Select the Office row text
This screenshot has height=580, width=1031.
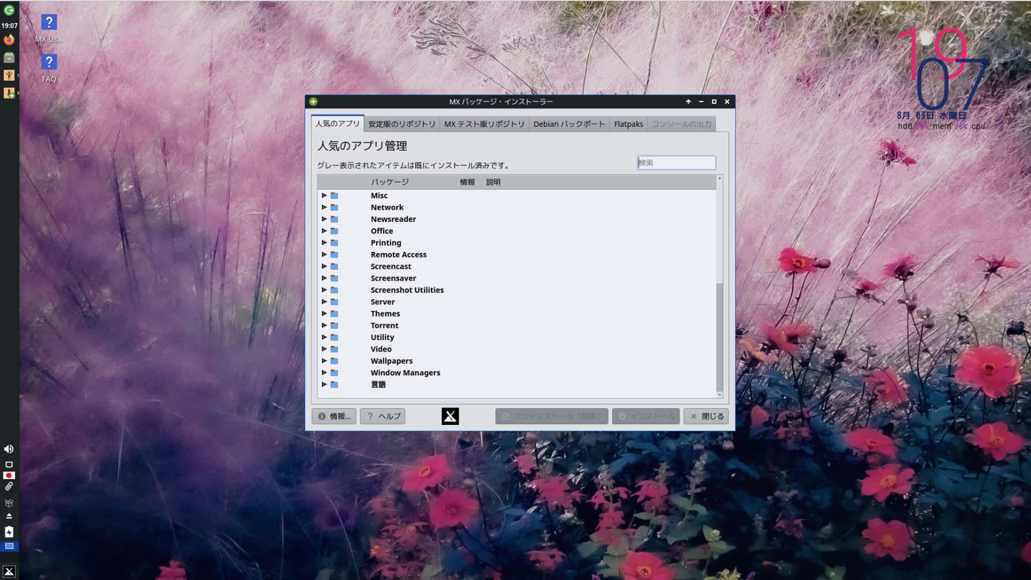pos(382,231)
